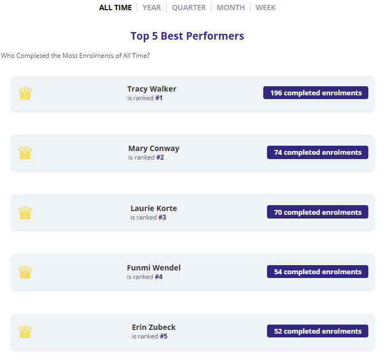The image size is (386, 361).
Task: Click the crown icon beside Erin Zubeck
Action: tap(25, 332)
